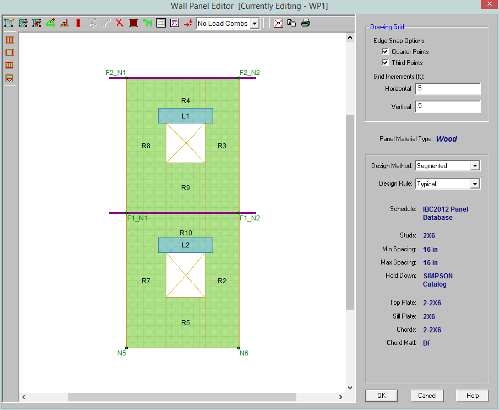Click the vertical scrollbar down arrow
499x410 pixels.
pos(350,387)
